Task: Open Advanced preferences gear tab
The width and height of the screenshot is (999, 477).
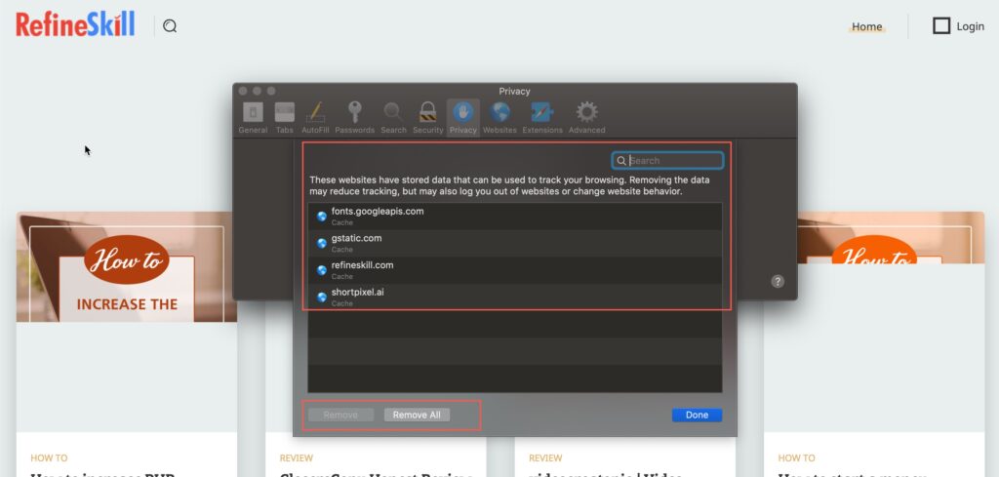Action: tap(586, 118)
